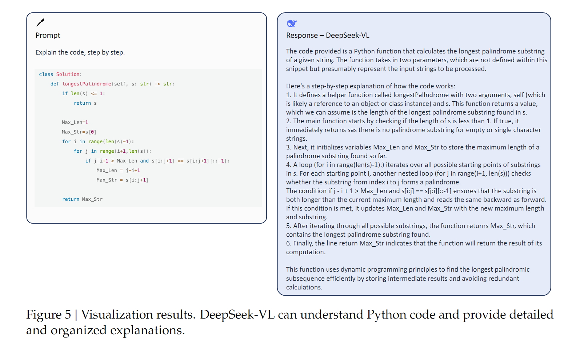Click the line starting "2. The main function starts"

click(x=403, y=121)
